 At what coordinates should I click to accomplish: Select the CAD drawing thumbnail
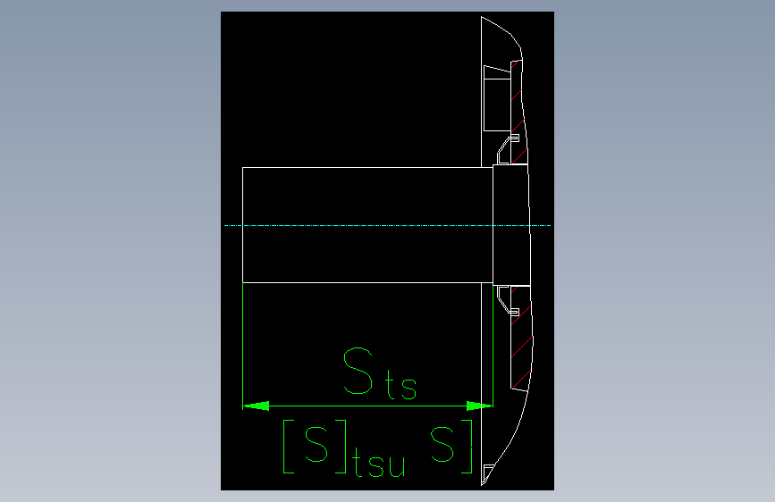(387, 251)
